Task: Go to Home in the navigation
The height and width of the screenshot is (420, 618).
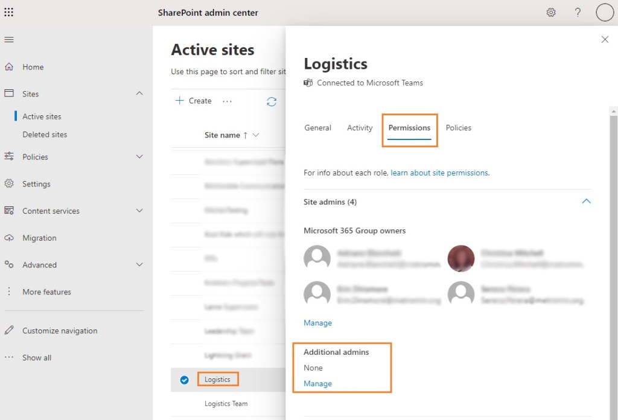Action: click(x=33, y=67)
